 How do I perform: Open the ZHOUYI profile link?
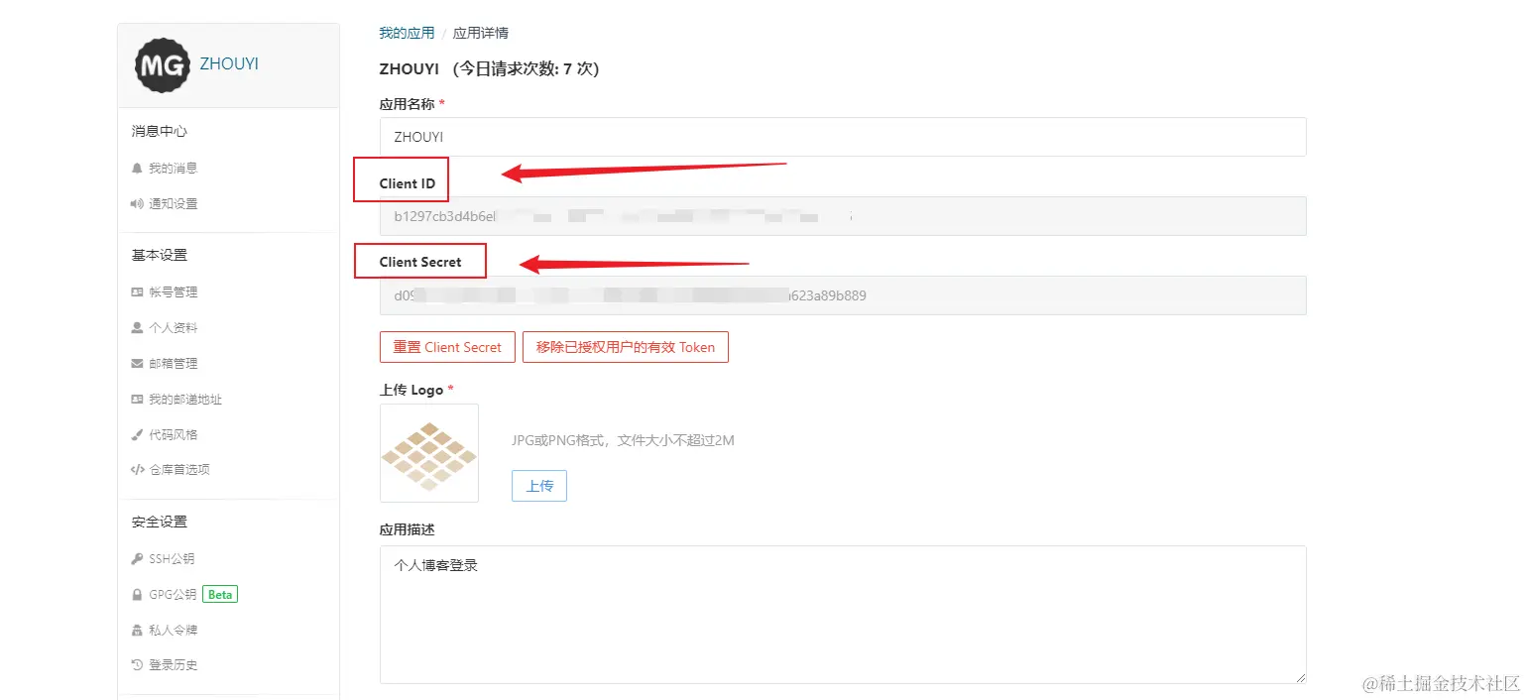coord(229,63)
